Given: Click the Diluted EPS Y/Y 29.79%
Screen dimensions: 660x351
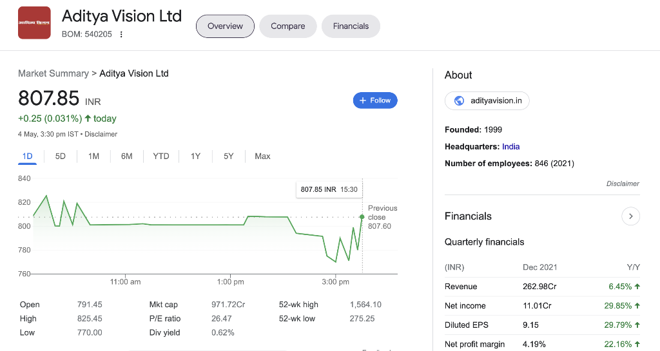Looking at the screenshot, I should [x=622, y=325].
